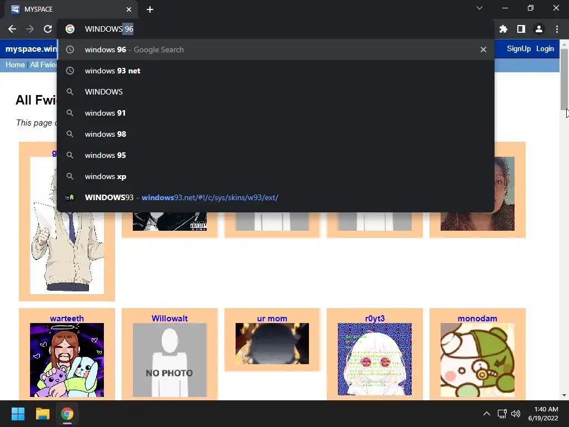Select the MYSPACE tab
Screen dimensions: 569x427
point(71,9)
